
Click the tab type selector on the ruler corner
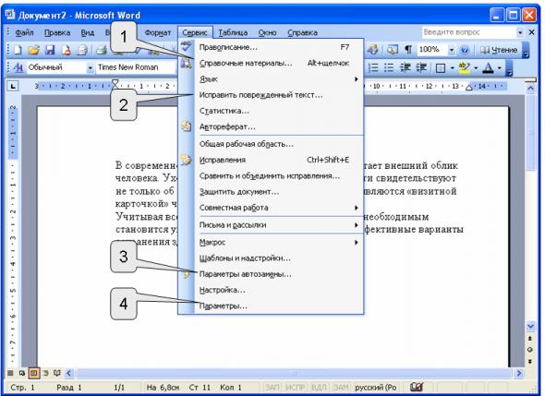pos(13,86)
